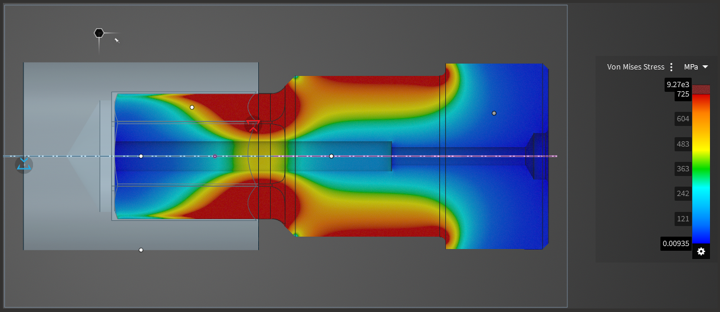Select the gray point in the blue flange region

click(494, 113)
